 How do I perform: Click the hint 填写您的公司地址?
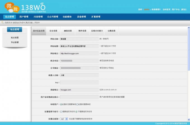107,68
